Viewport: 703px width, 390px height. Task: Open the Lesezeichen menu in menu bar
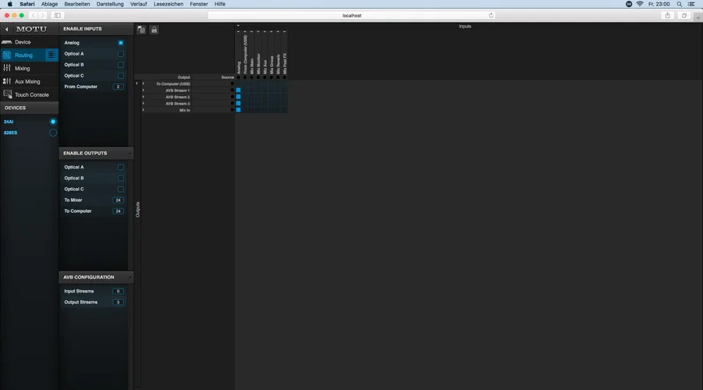pos(167,4)
